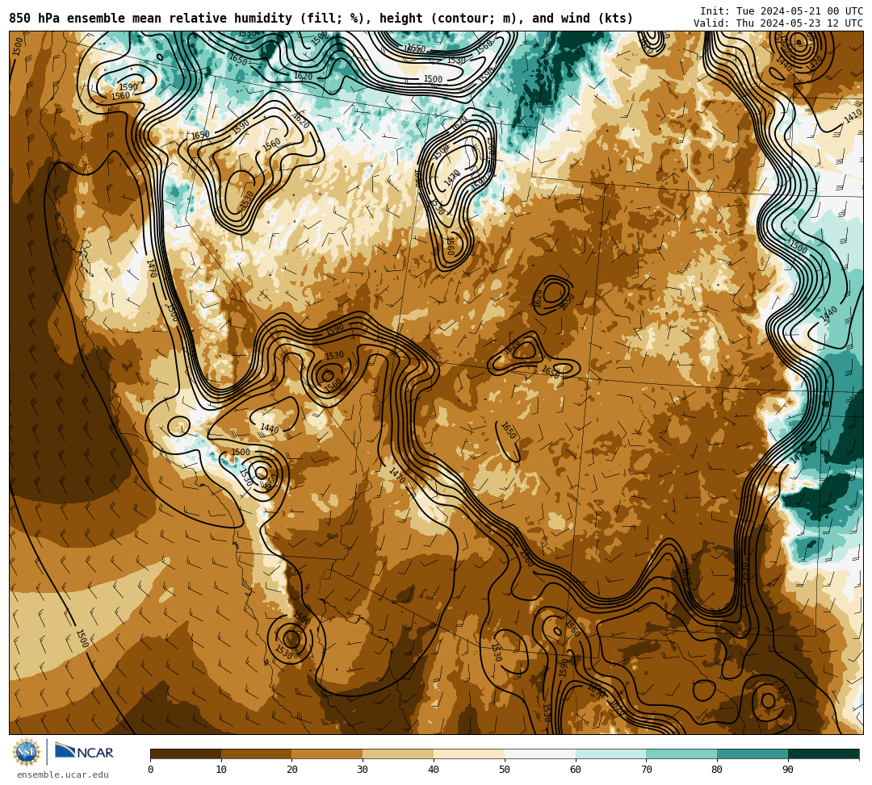Open the ensemble.ucar.edu link text
The height and width of the screenshot is (785, 872).
pyautogui.click(x=63, y=775)
